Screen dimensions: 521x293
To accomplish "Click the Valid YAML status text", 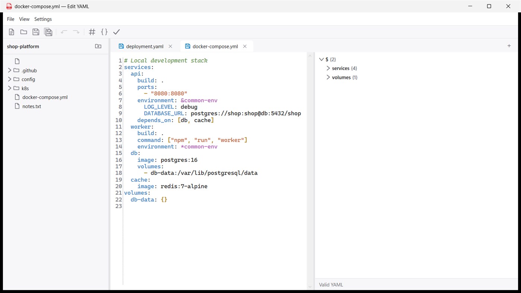I will pyautogui.click(x=331, y=285).
